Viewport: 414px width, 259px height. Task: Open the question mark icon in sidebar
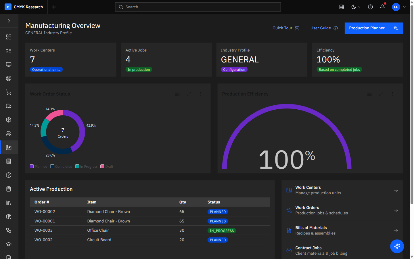(9, 175)
